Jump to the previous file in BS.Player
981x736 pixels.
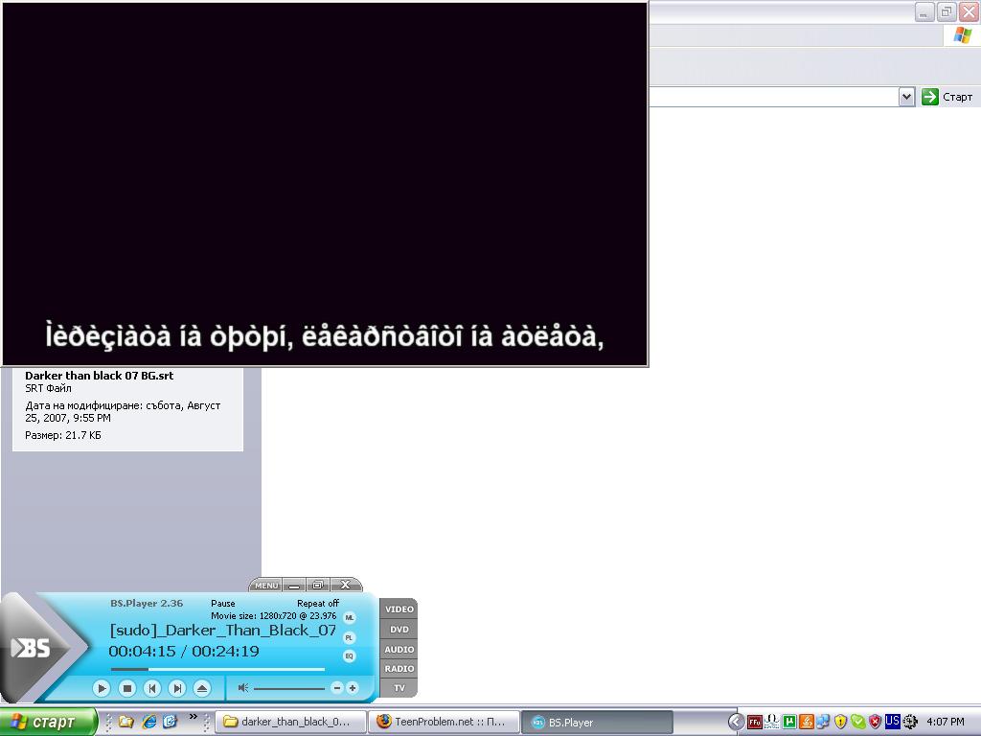point(152,688)
